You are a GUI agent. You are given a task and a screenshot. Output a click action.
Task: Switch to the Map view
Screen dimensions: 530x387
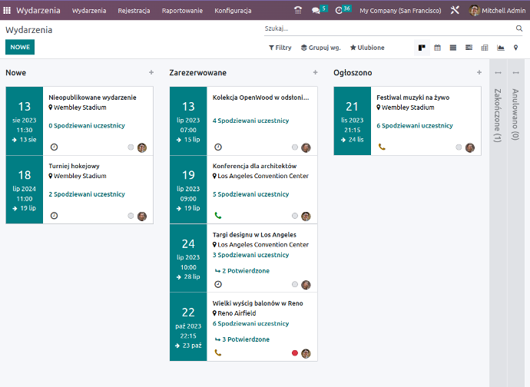(516, 48)
